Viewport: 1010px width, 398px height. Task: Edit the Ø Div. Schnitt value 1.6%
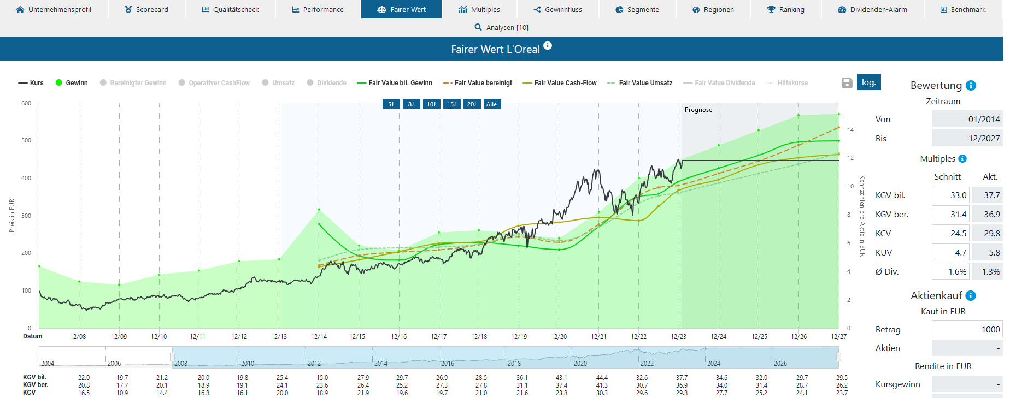[x=950, y=271]
